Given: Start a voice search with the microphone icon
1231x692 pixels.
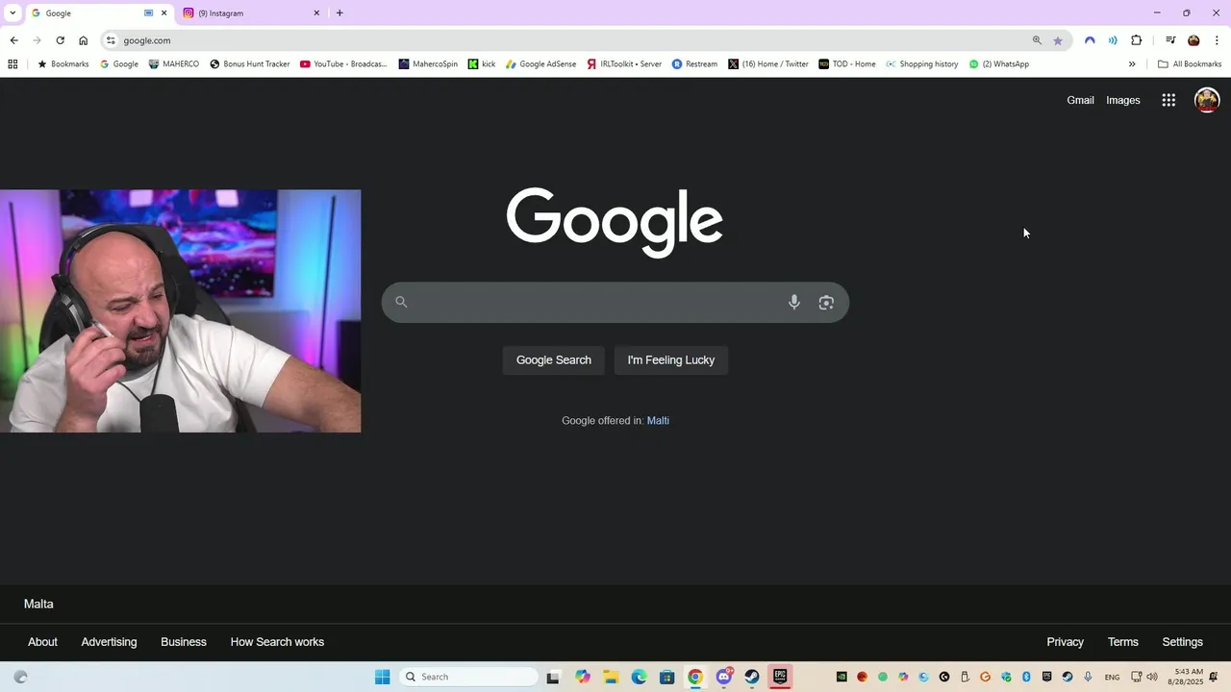Looking at the screenshot, I should (x=793, y=303).
